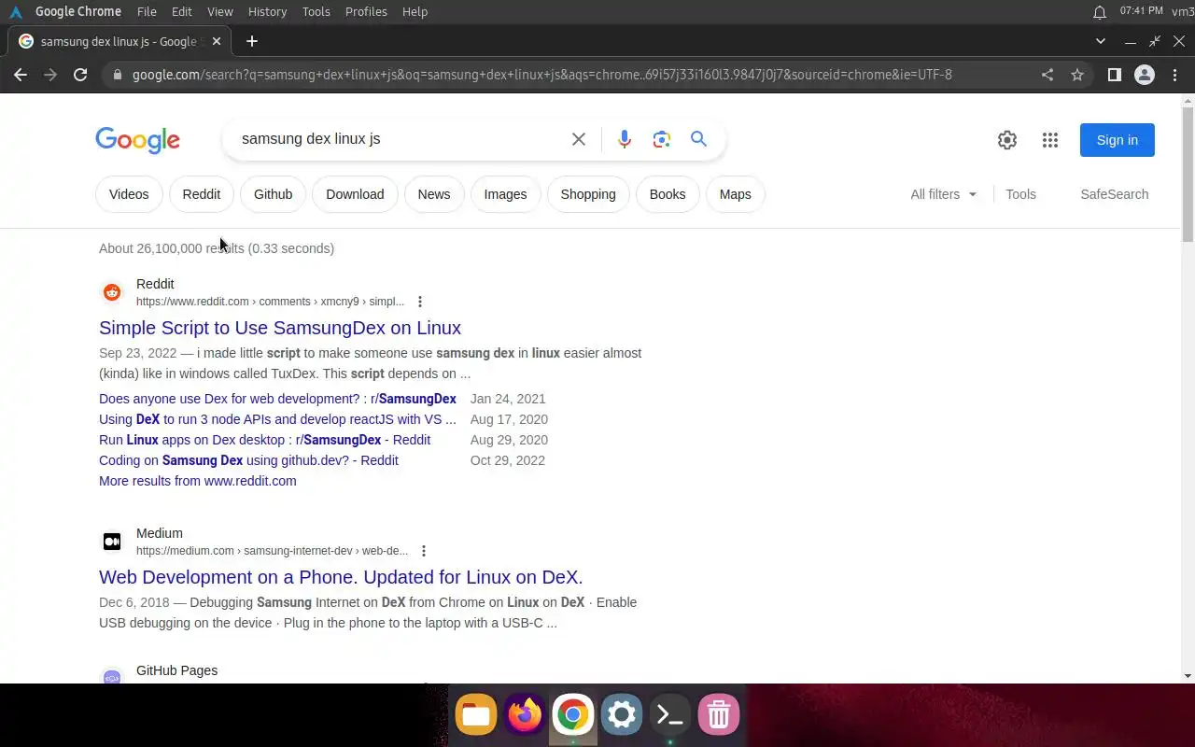Switch to Maps results
1195x747 pixels.
click(736, 194)
